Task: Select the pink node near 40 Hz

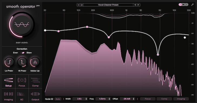Action: pyautogui.click(x=58, y=31)
